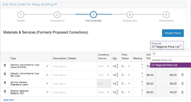This screenshot has width=191, height=102.
Task: Click the details field for Battery 123
Action: point(74,92)
